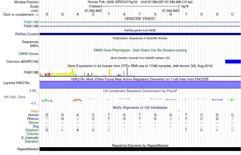Image resolution: width=241 pixels, height=155 pixels.
Task: Open the RefSeq Curated track label
Action: coord(27,34)
